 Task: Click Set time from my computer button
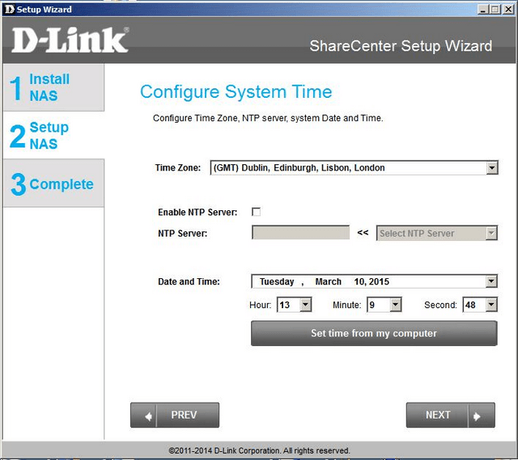point(374,333)
